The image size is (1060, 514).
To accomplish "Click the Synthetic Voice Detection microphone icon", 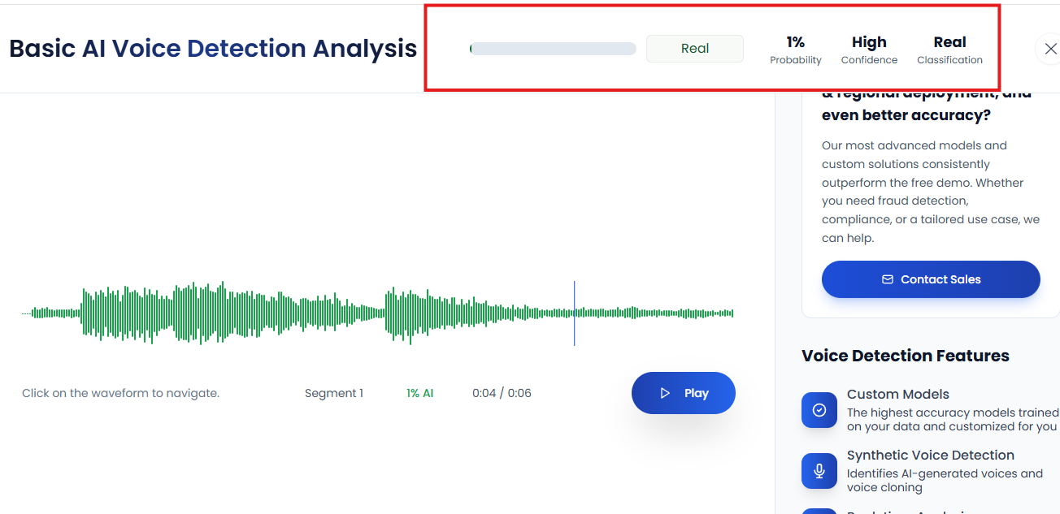I will pos(819,471).
